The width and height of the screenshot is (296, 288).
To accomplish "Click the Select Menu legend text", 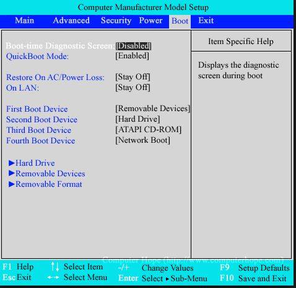I will (x=85, y=277).
